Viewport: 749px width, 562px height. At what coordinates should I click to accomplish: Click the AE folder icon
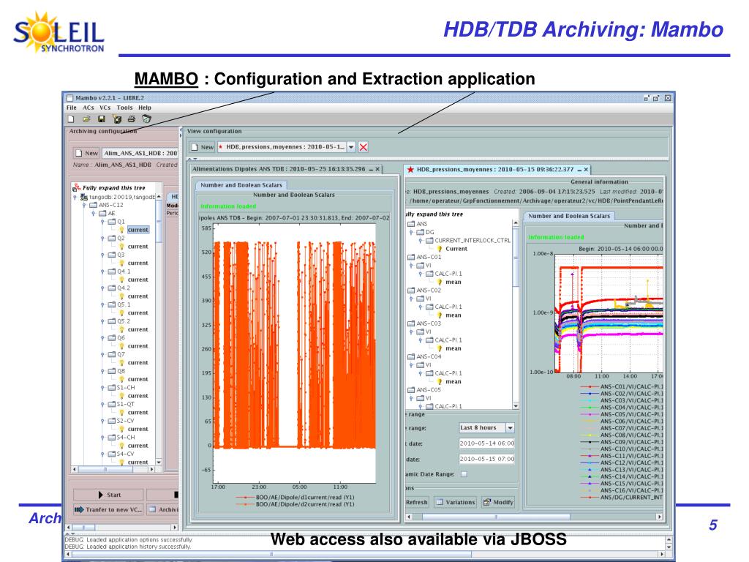[x=102, y=213]
